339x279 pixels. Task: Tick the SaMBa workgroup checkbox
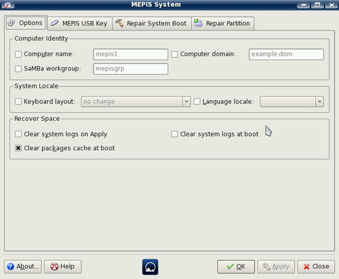18,69
